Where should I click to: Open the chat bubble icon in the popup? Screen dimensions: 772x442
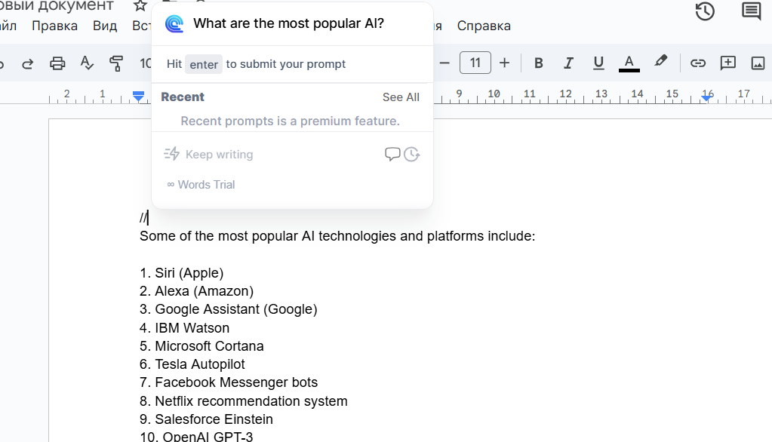tap(392, 154)
